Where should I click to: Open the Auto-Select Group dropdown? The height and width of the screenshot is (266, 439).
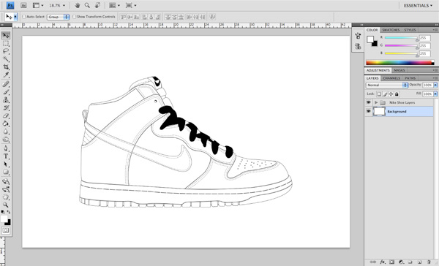coord(58,17)
